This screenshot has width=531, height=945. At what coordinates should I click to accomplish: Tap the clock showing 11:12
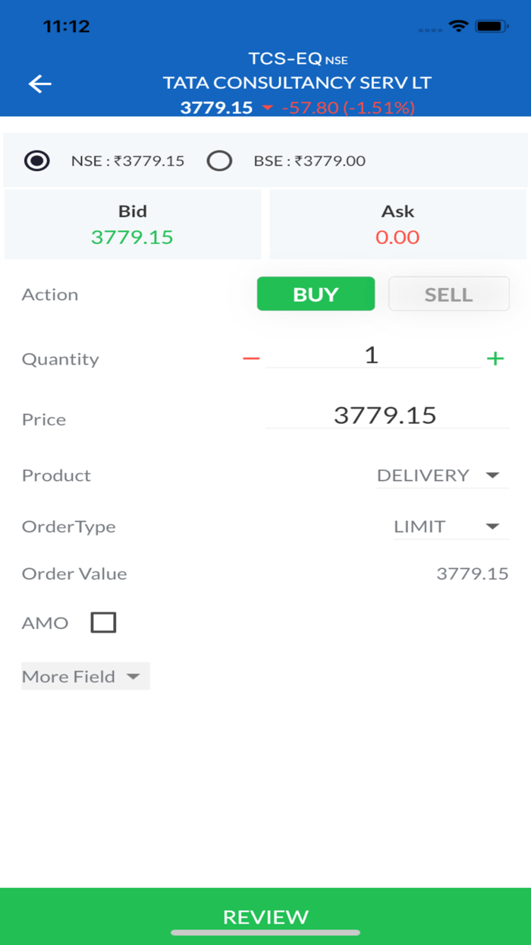[x=68, y=25]
